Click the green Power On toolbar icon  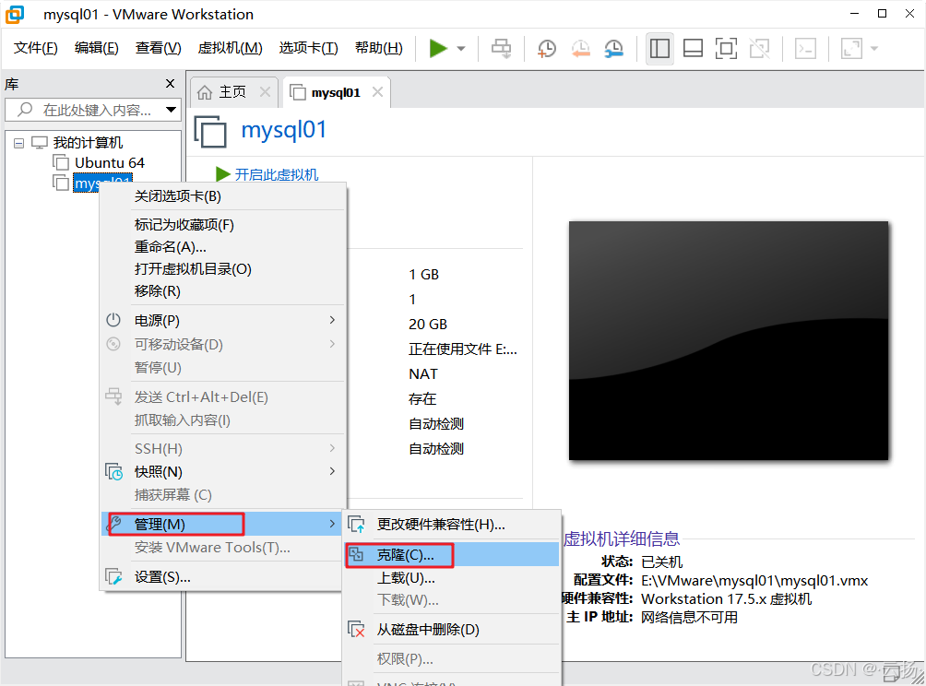[x=437, y=49]
